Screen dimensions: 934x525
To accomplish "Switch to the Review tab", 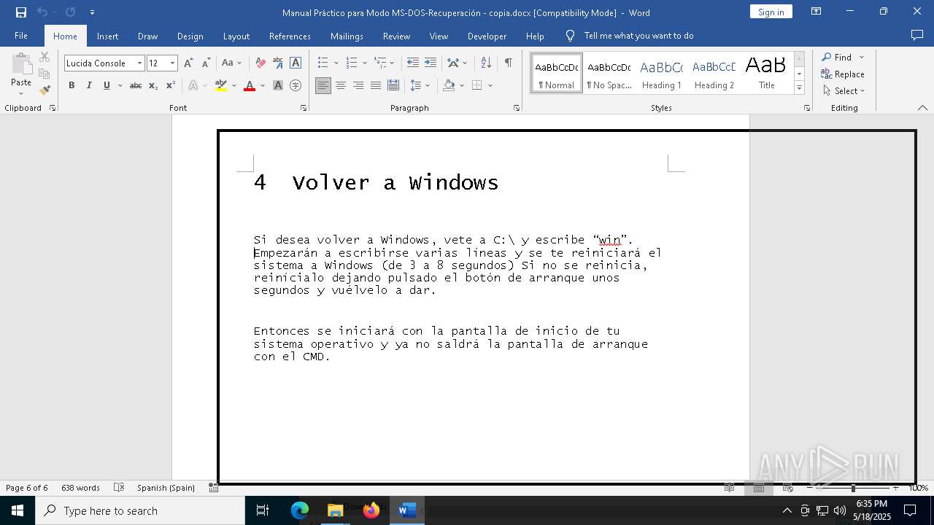I will click(x=396, y=36).
